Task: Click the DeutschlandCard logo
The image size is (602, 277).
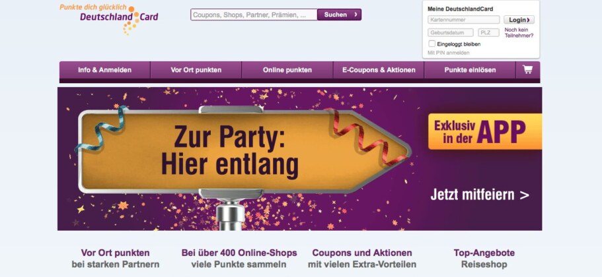Action: 109,18
